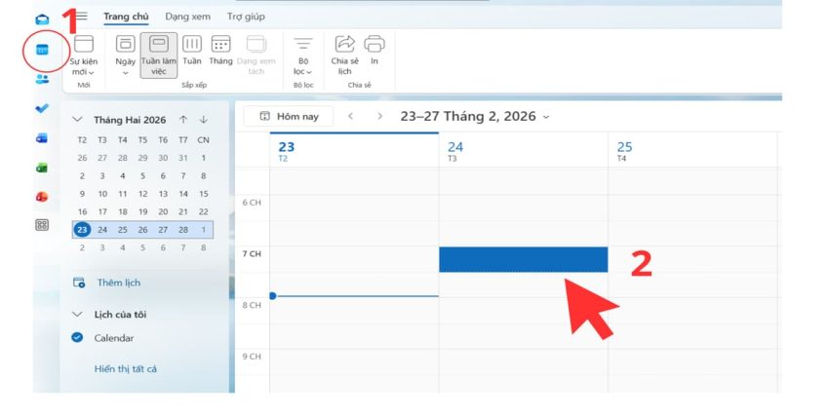Viewport: 829px width, 414px height.
Task: Select day 22 in the mini calendar
Action: (x=204, y=211)
